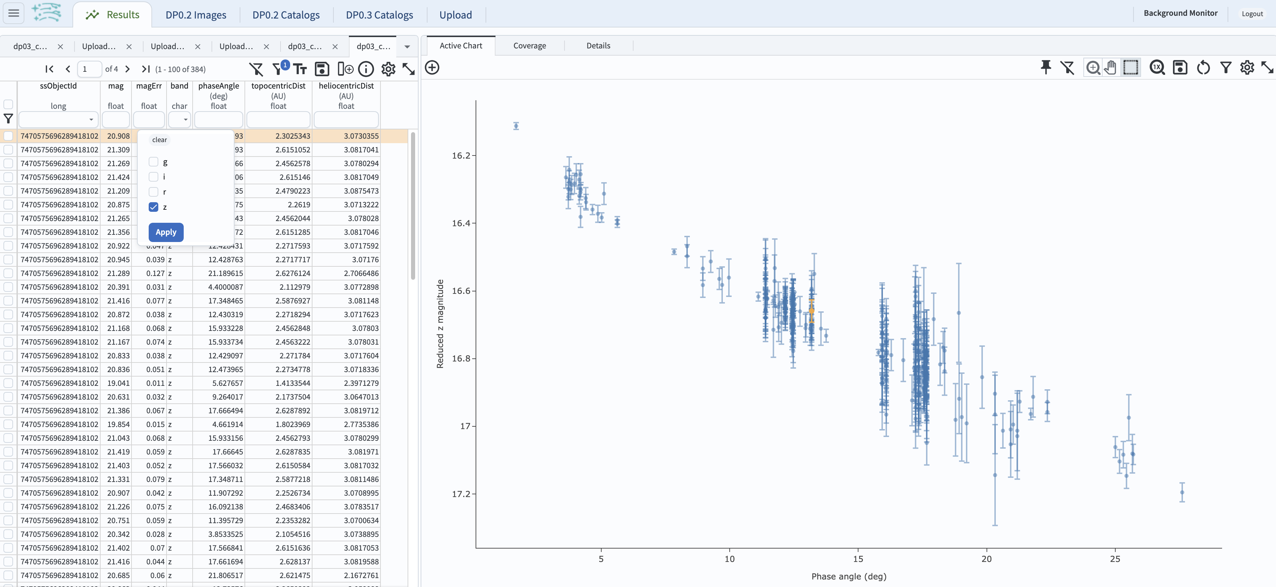
Task: Click the hamburger menu icon
Action: coord(14,13)
